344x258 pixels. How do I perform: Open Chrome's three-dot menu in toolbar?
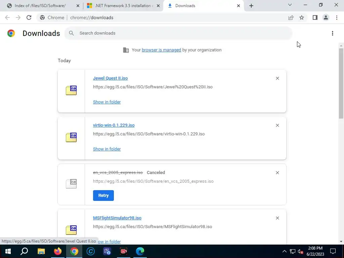click(337, 17)
